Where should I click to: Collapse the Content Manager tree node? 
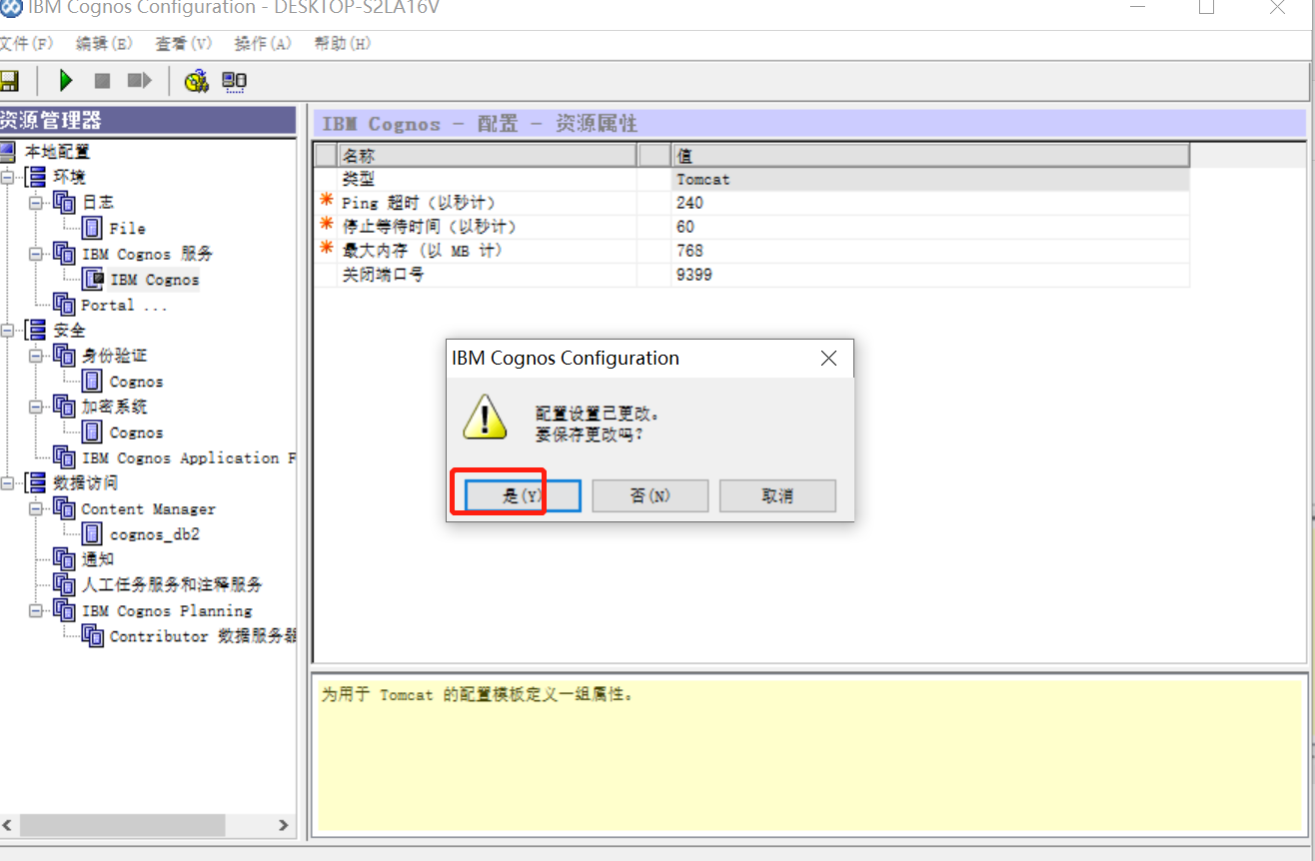(37, 508)
